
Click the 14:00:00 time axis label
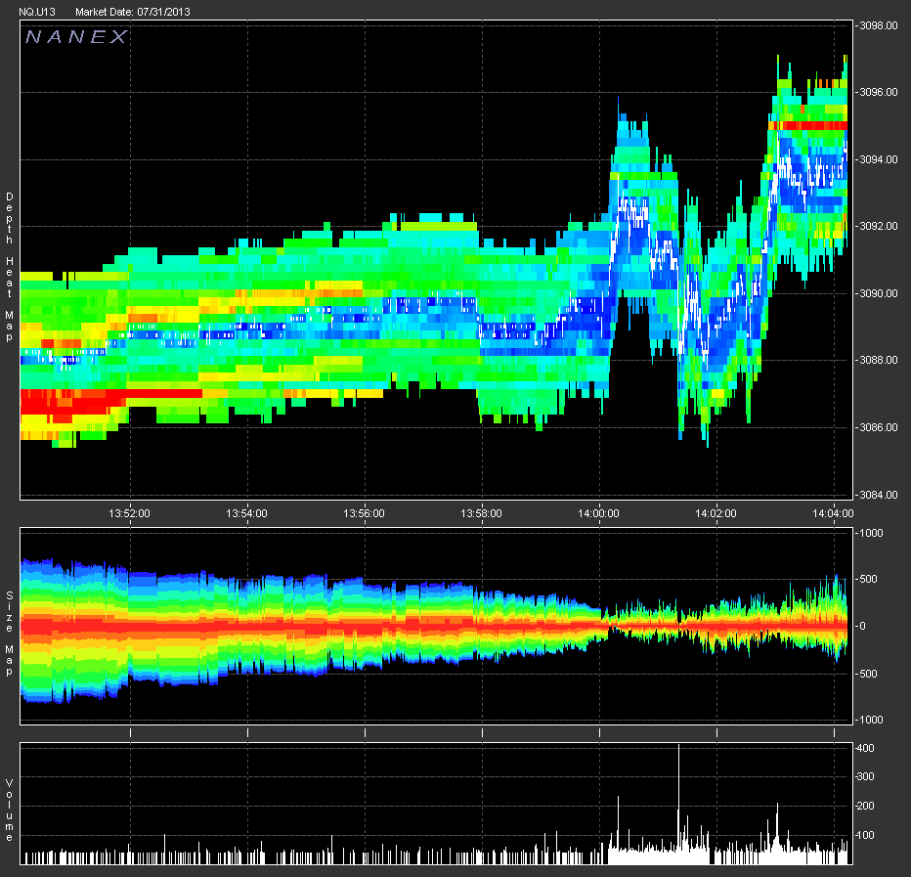coord(599,513)
